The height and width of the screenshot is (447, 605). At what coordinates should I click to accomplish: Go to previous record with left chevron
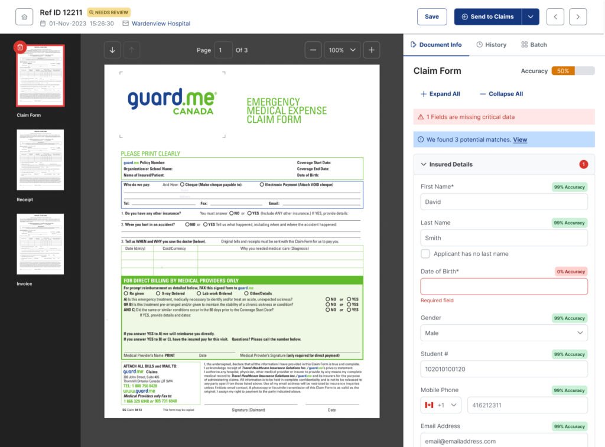point(555,17)
